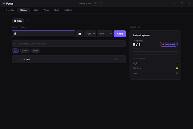Go to the Week tab
The image size is (193, 129).
pyautogui.click(x=46, y=10)
